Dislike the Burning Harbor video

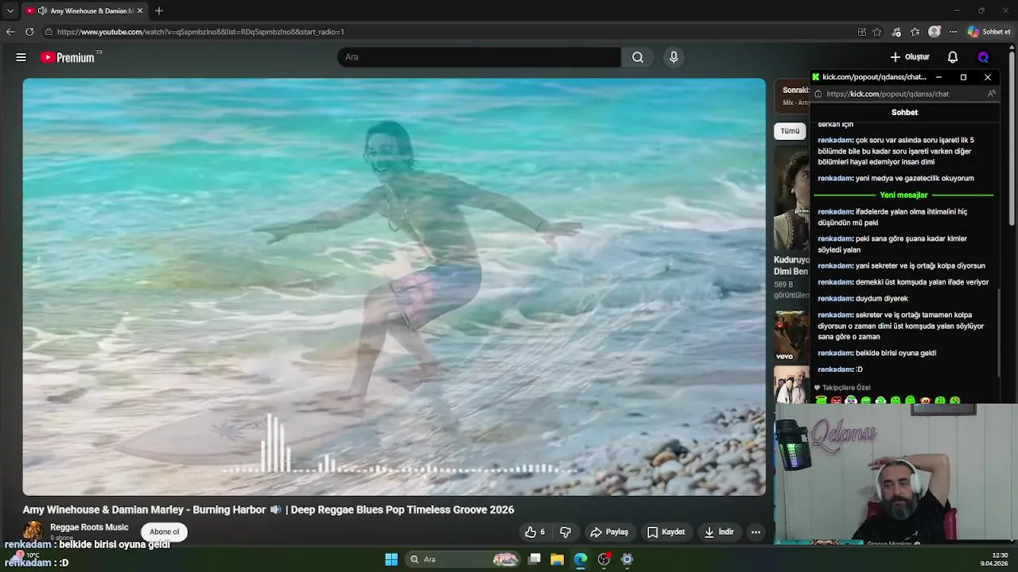[565, 531]
